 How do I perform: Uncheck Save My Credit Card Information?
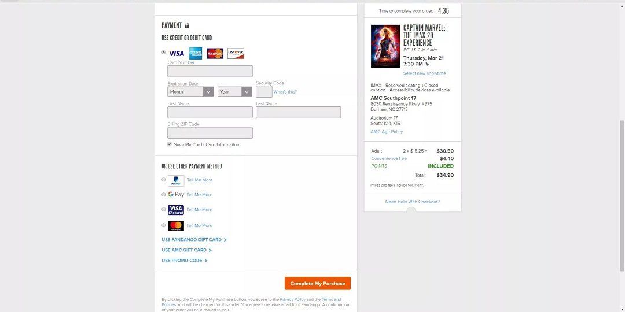[170, 144]
